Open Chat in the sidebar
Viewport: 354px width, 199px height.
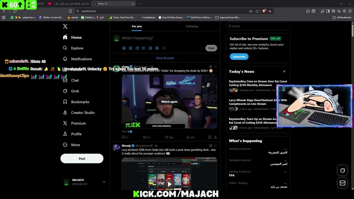pos(71,80)
